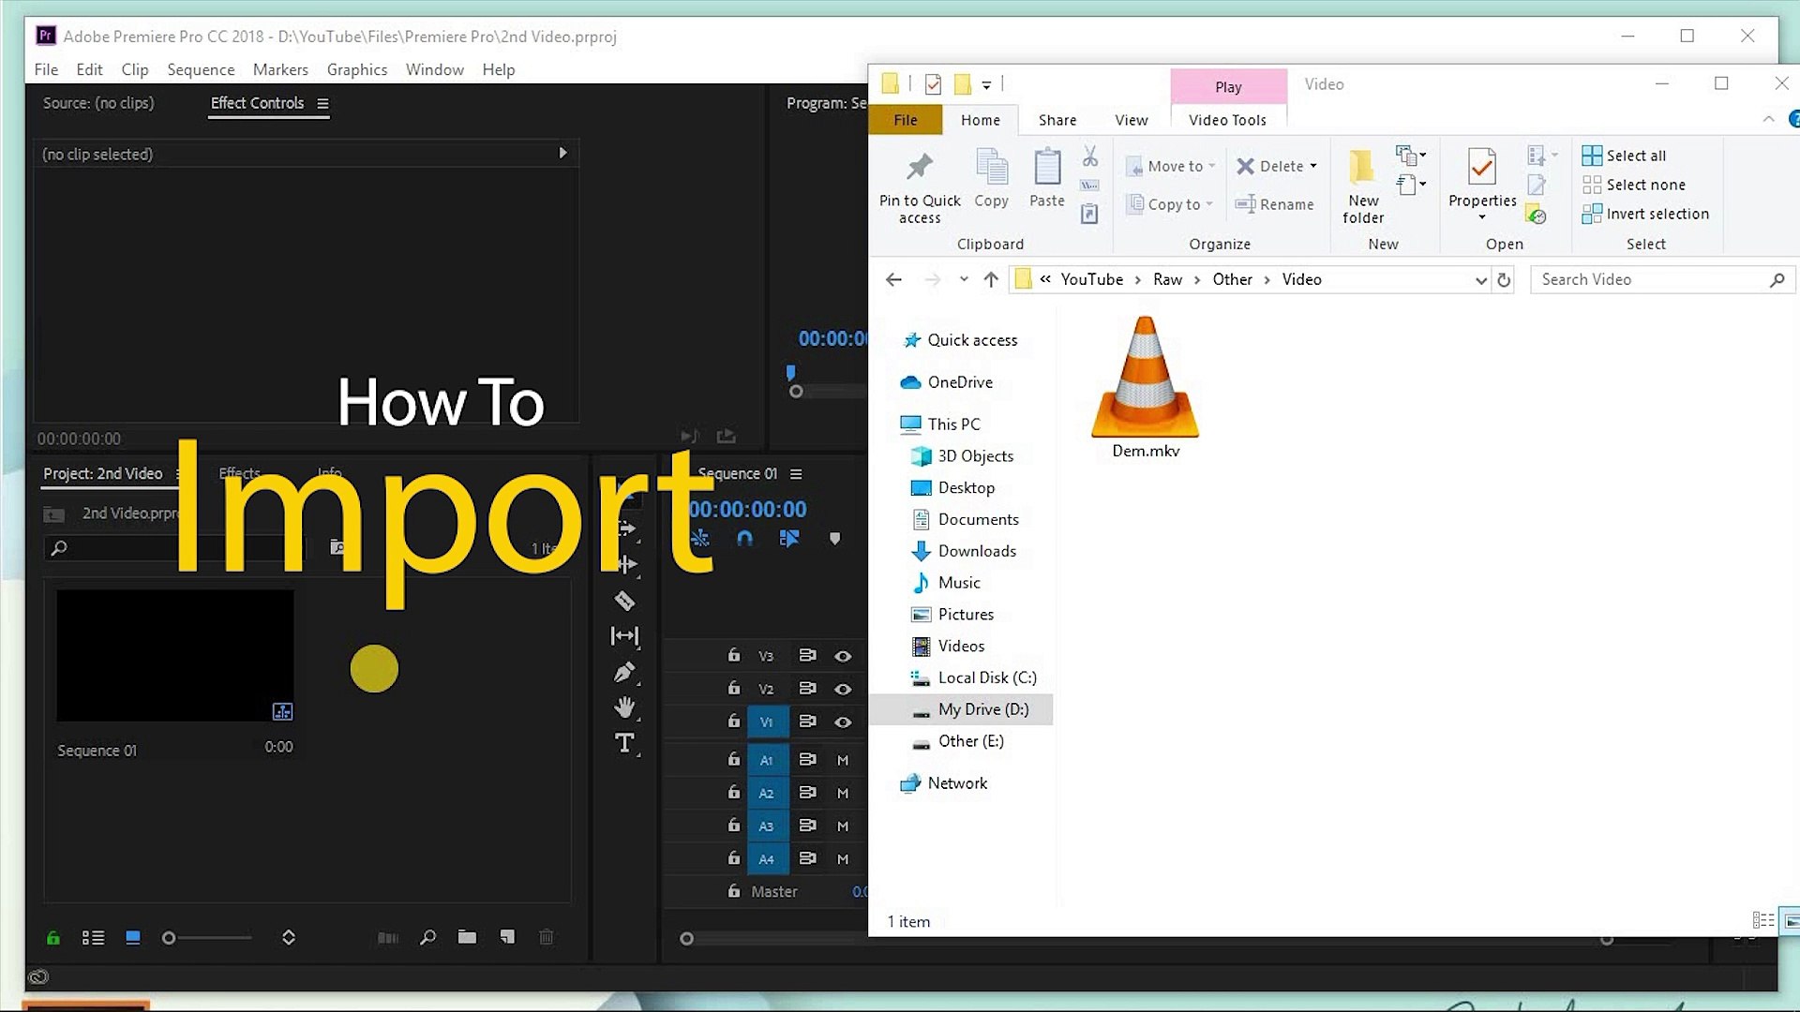Click the New Bin folder icon
The width and height of the screenshot is (1800, 1012).
pyautogui.click(x=467, y=937)
